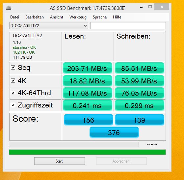Click the 4K write result 53,99 MB/s

[140, 81]
